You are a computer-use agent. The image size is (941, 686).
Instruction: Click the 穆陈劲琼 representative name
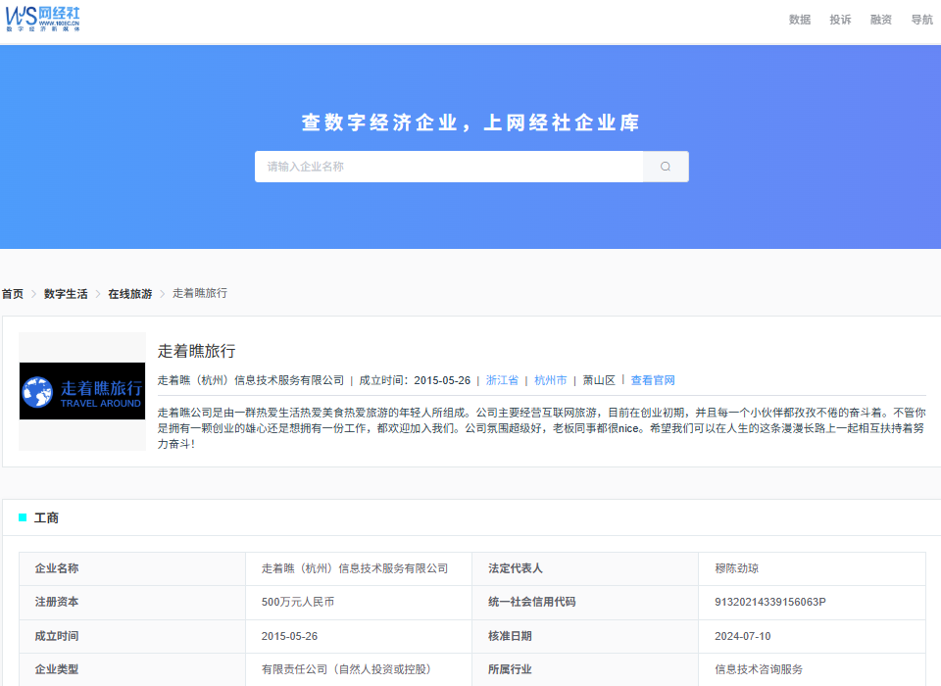pyautogui.click(x=737, y=567)
